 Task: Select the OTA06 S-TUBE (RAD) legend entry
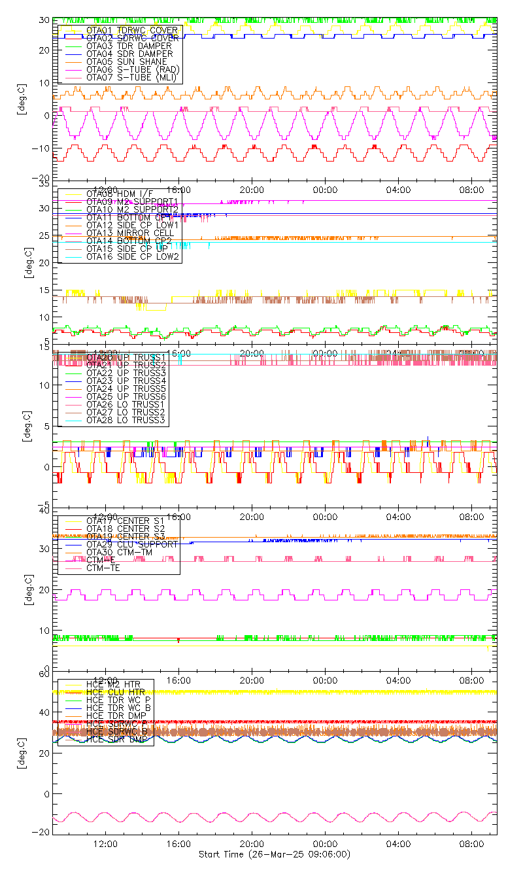click(x=133, y=70)
